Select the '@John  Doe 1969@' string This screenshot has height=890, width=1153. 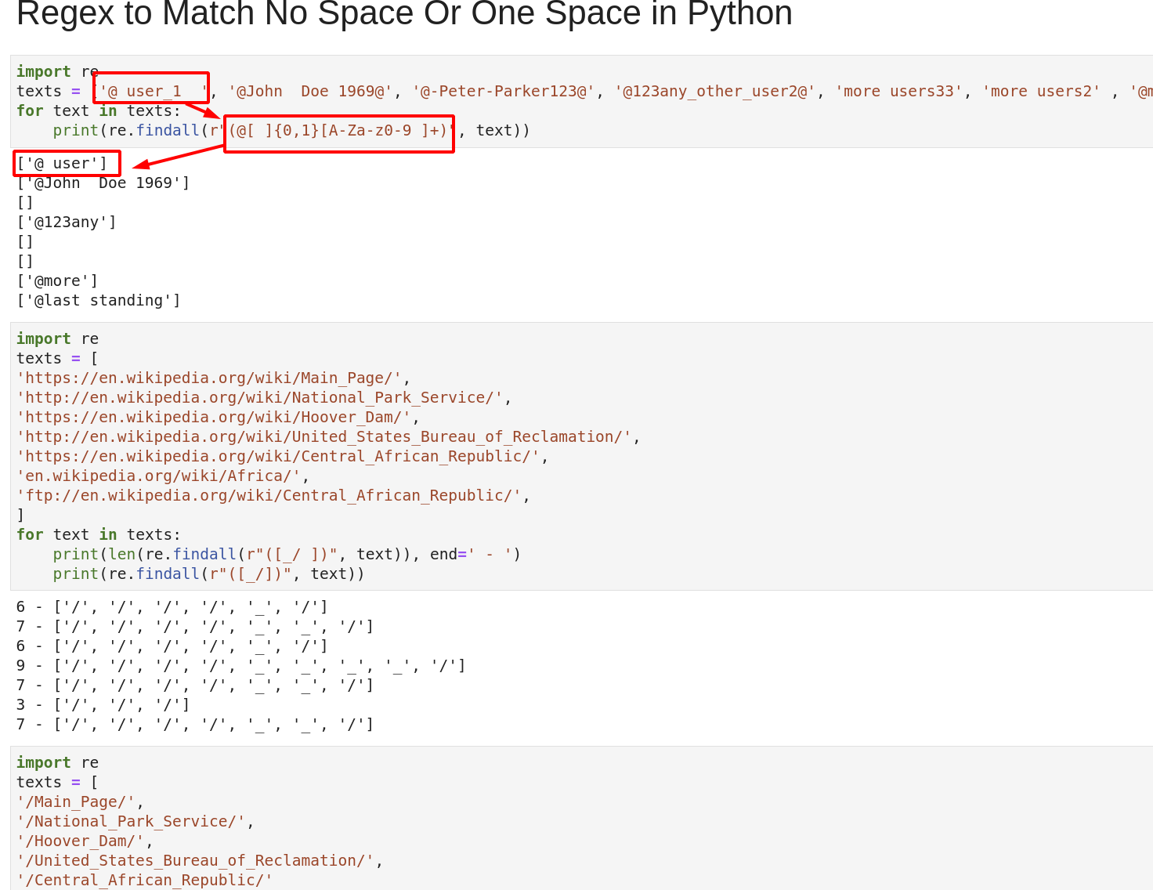coord(310,91)
